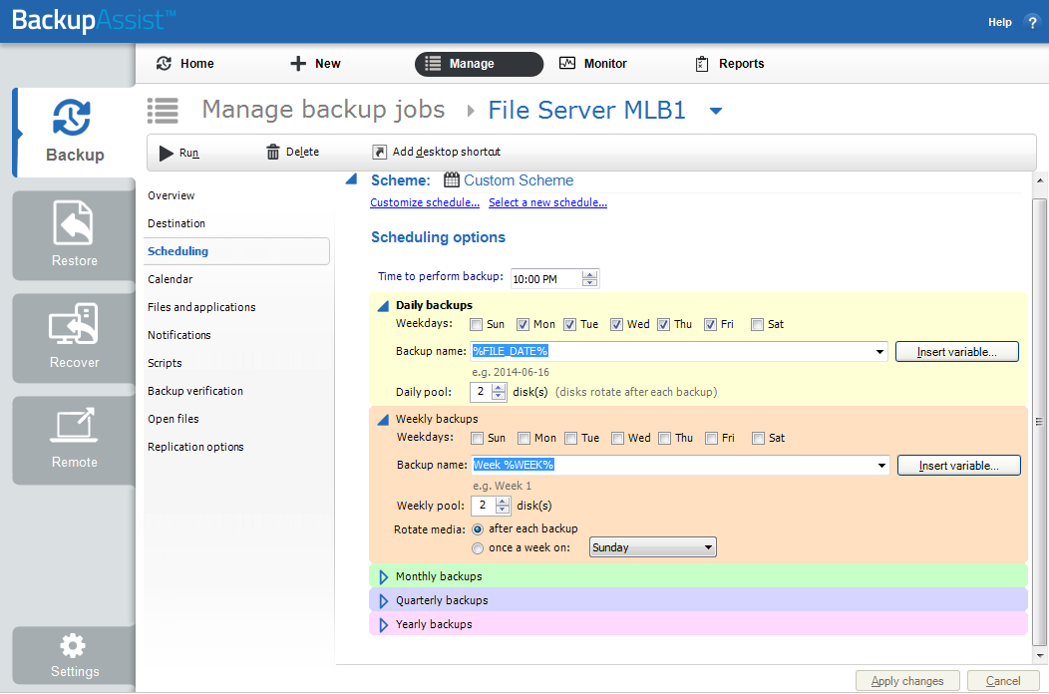This screenshot has height=694, width=1049.
Task: Click the job list icon beside title
Action: point(163,111)
